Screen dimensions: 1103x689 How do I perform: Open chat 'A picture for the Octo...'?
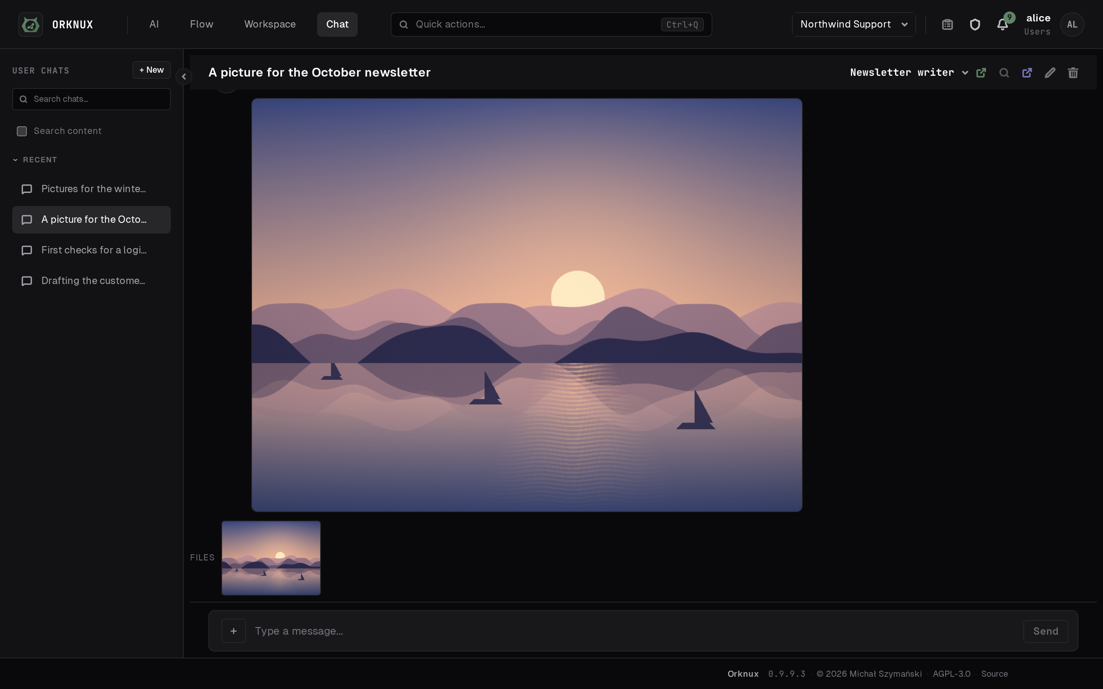(92, 220)
